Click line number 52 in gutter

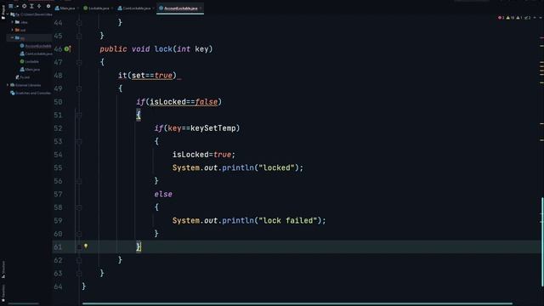pyautogui.click(x=58, y=128)
